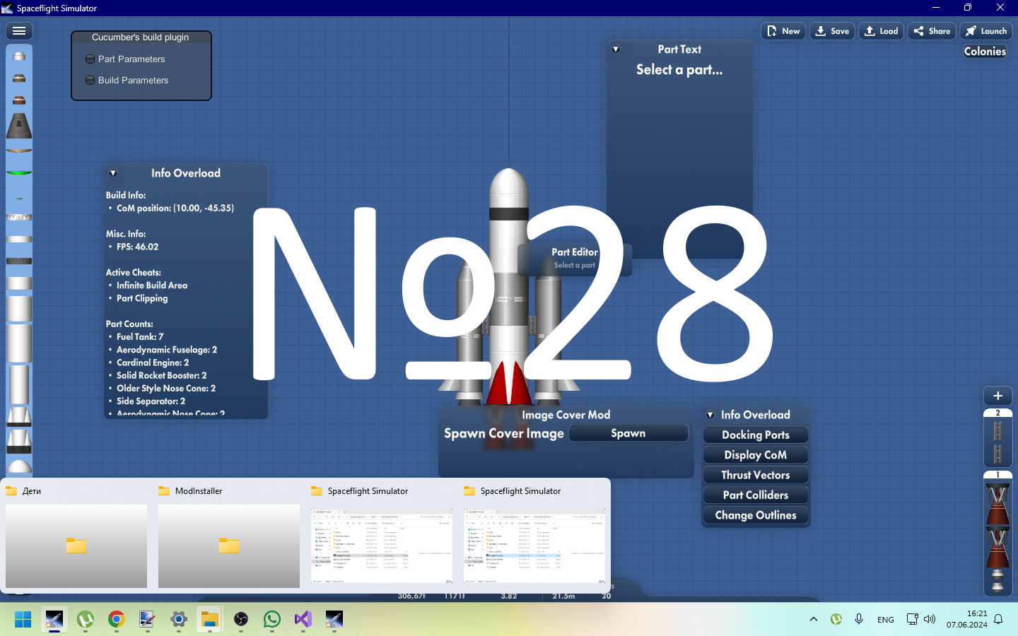The image size is (1018, 636).
Task: Switch to the ModInstaller folder window preview
Action: [229, 536]
